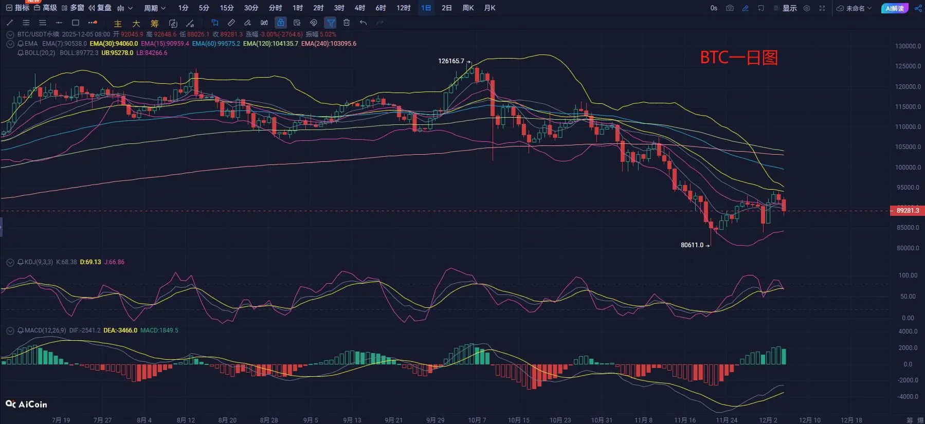Image resolution: width=925 pixels, height=424 pixels.
Task: Click the AI解读 button
Action: pyautogui.click(x=895, y=8)
